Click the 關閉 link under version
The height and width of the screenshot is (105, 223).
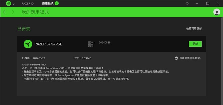click(x=91, y=46)
